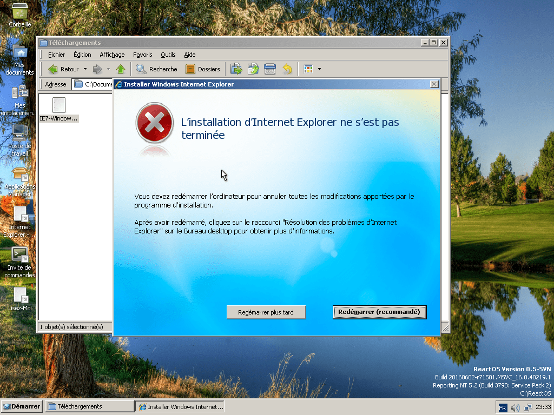The image size is (554, 415).
Task: Toggle the Dossiers folders pane
Action: tap(203, 69)
